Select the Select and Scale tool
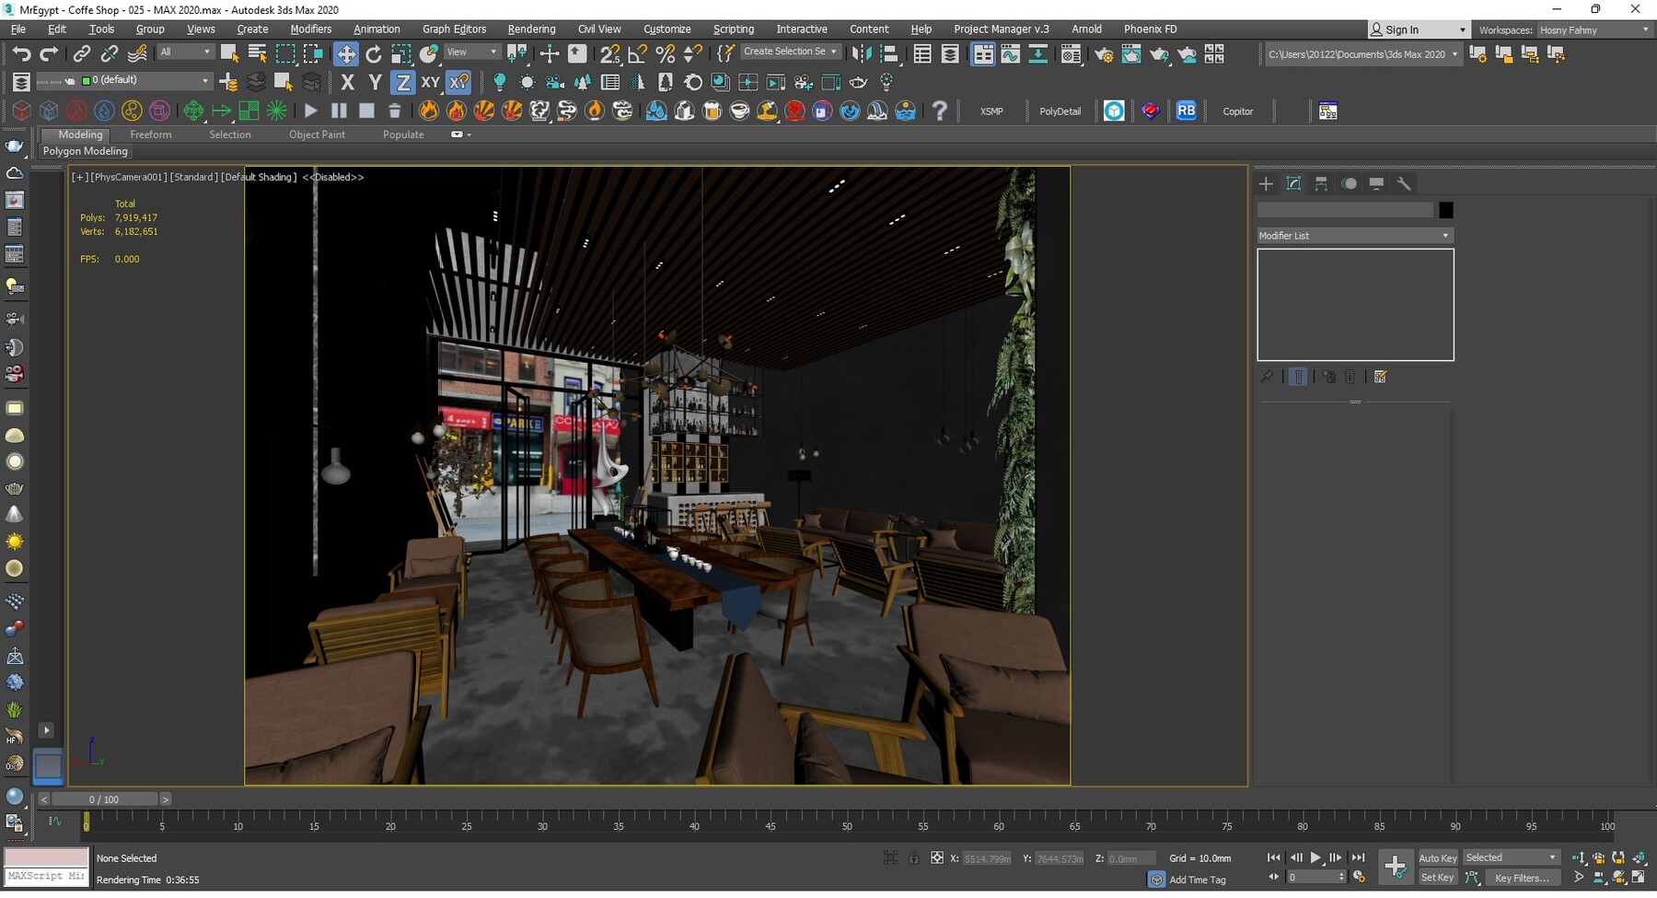 coord(400,53)
